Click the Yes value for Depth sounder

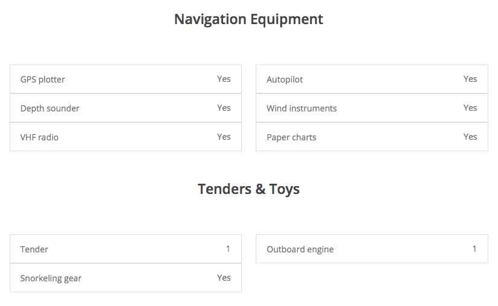tap(224, 108)
